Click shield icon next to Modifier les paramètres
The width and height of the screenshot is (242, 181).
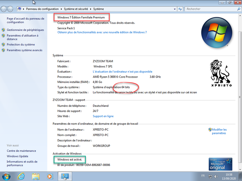pyautogui.click(x=210, y=129)
